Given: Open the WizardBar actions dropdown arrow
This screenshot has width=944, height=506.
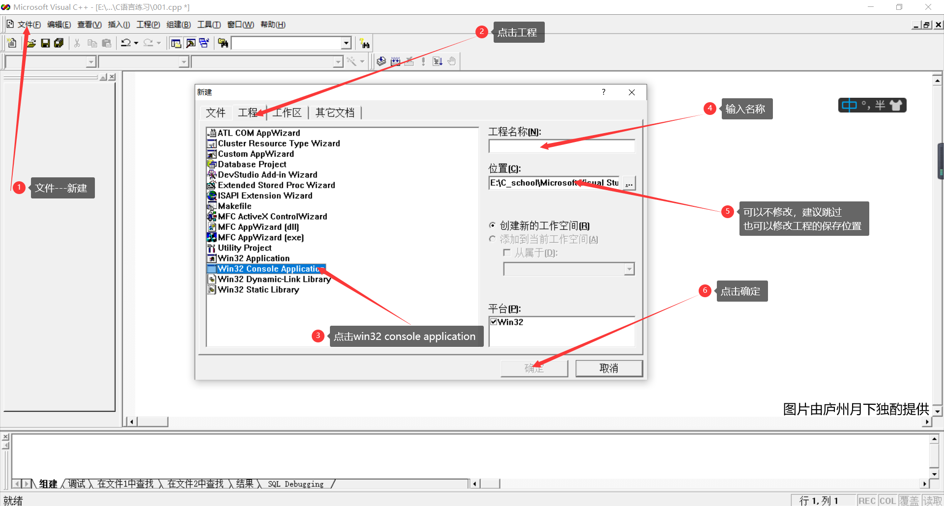Looking at the screenshot, I should (x=362, y=61).
